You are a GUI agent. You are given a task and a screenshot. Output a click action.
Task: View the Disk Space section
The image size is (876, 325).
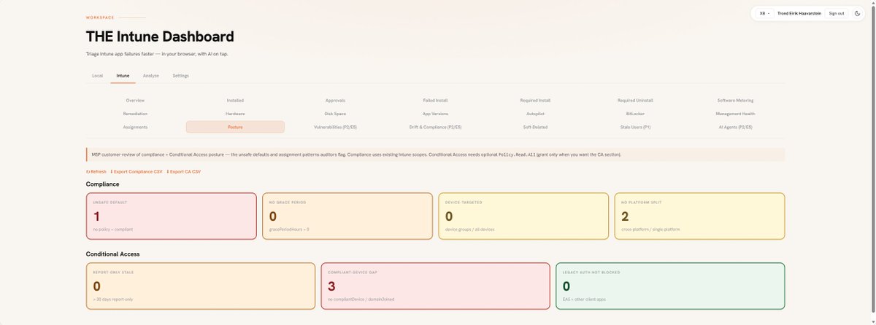click(335, 114)
